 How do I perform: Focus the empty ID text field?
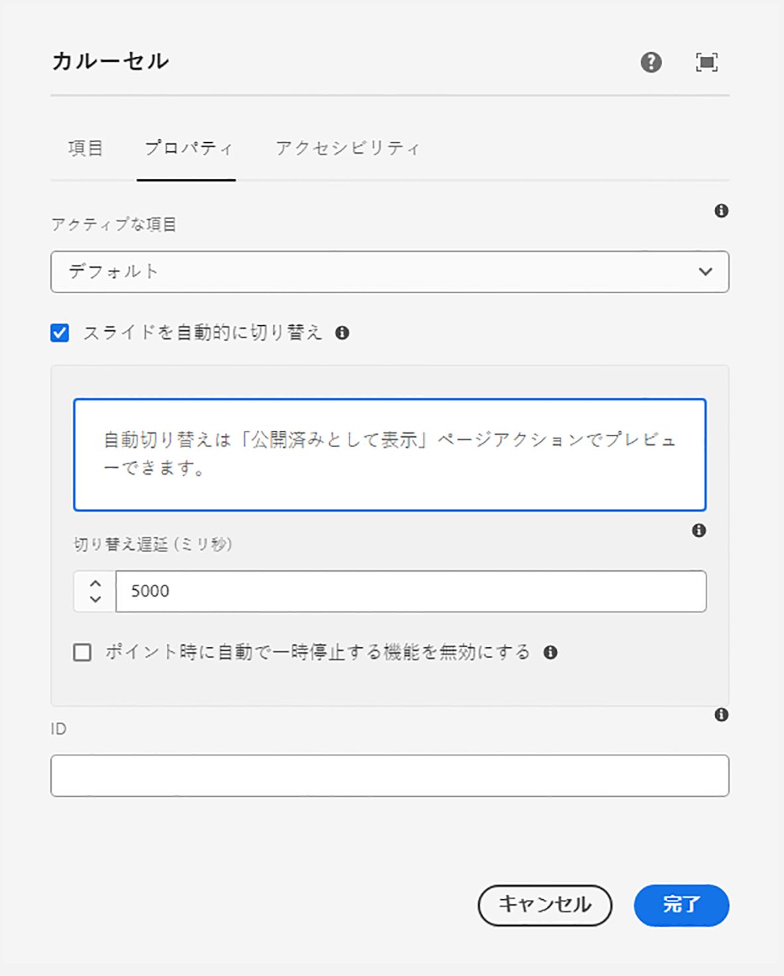pos(389,776)
